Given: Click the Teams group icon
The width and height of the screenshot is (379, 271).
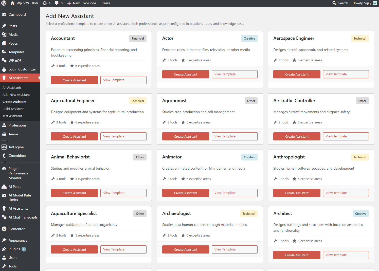Looking at the screenshot, I should coord(4,134).
